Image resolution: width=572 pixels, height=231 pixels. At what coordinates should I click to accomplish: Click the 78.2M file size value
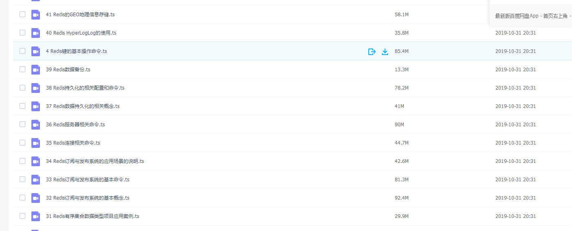pos(402,88)
